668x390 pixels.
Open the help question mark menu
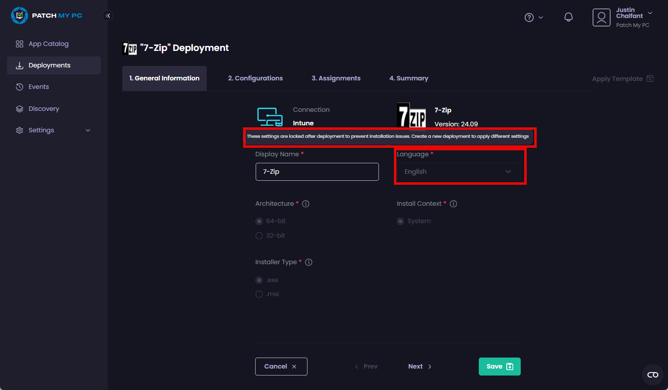[529, 17]
